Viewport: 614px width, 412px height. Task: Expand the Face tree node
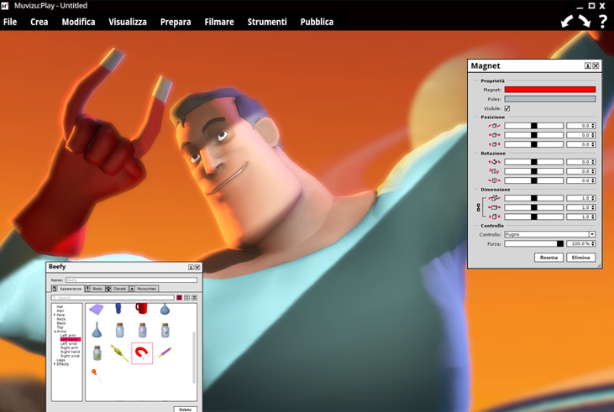click(x=55, y=315)
